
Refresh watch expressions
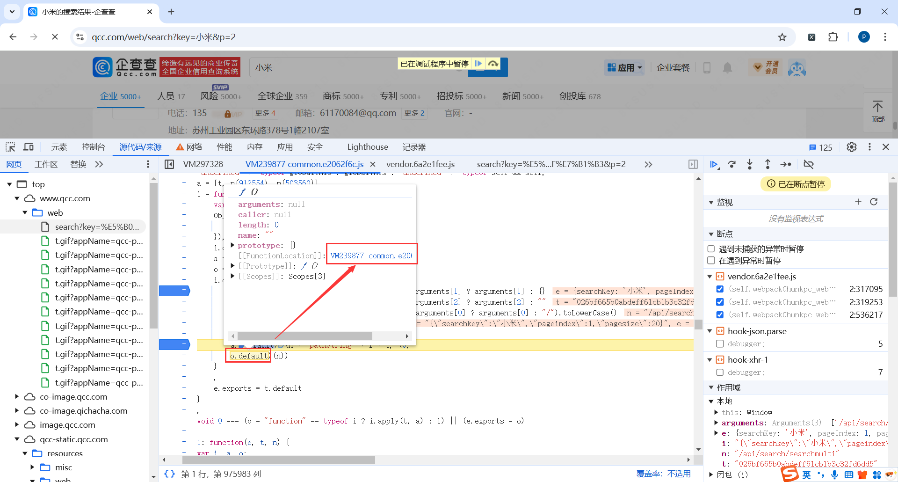click(x=874, y=202)
